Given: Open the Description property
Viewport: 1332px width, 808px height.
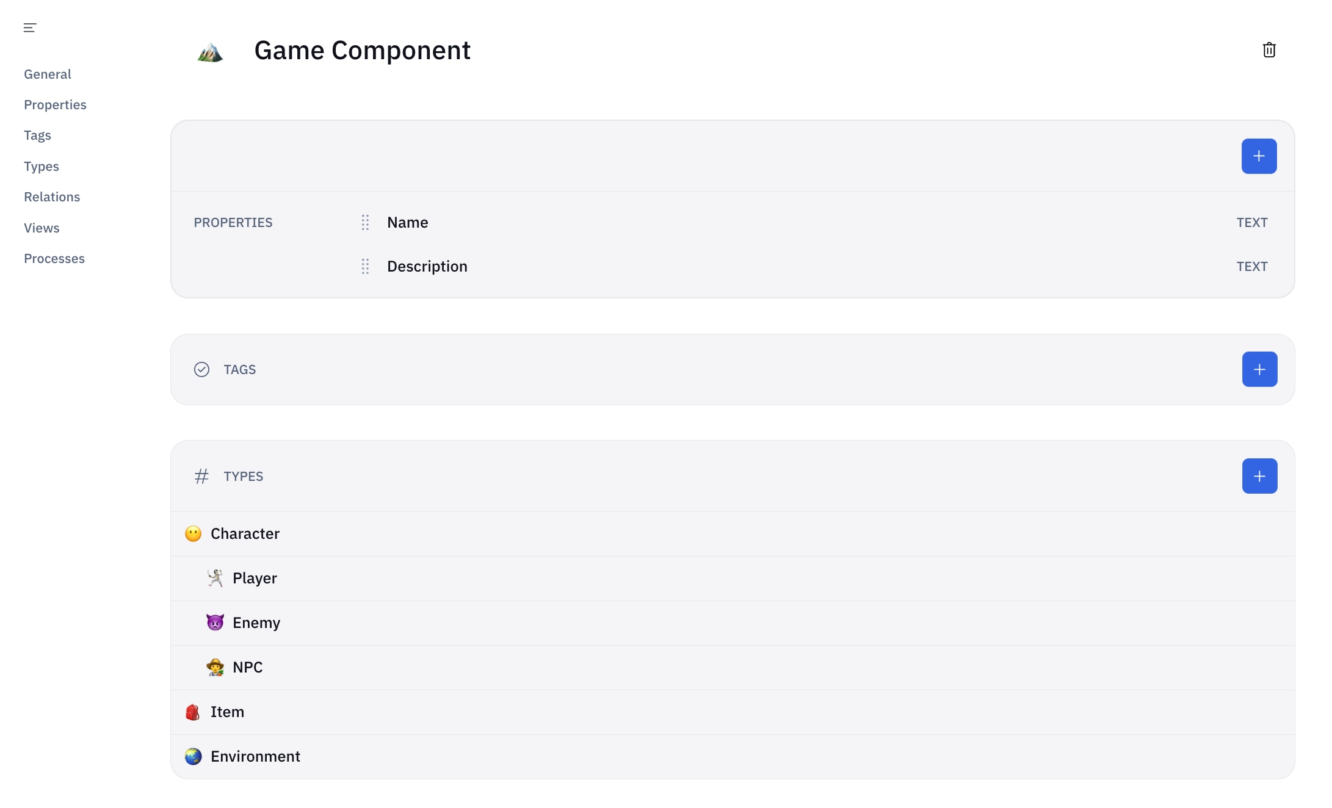Looking at the screenshot, I should point(427,267).
